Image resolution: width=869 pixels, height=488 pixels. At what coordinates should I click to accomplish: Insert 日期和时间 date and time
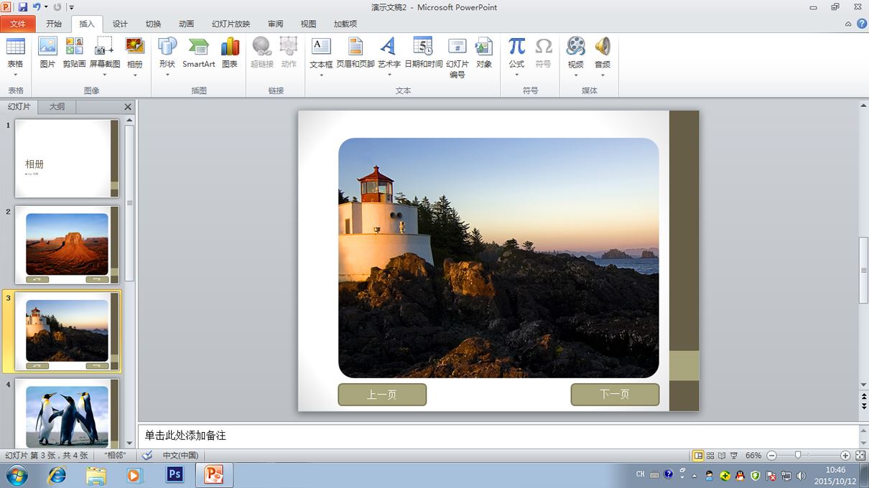423,53
